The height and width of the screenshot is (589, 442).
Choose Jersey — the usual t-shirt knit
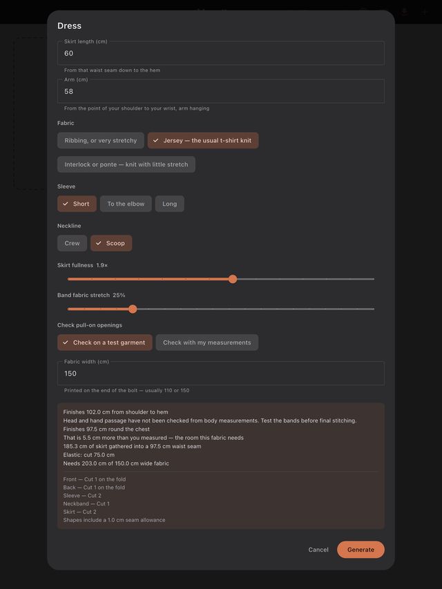(203, 140)
